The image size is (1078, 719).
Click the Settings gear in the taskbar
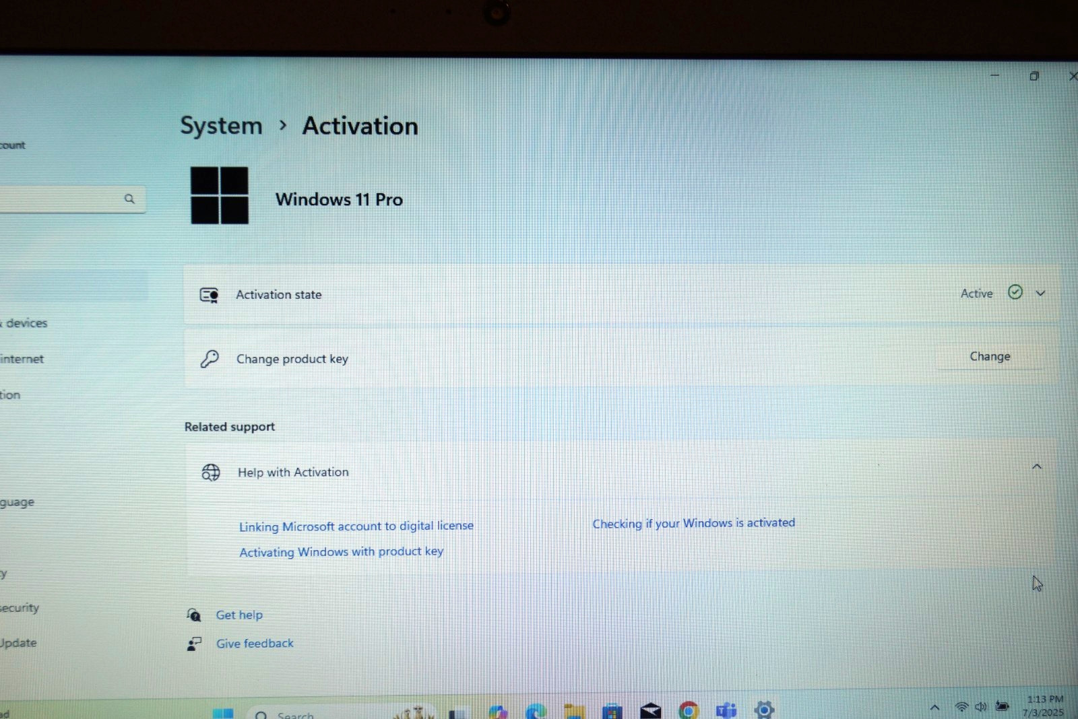click(764, 710)
